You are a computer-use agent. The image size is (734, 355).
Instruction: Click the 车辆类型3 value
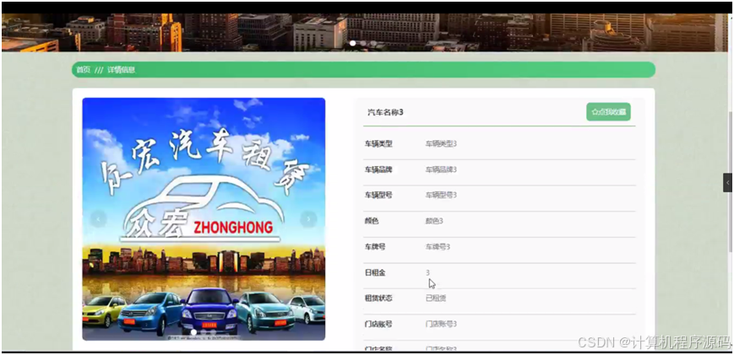(441, 144)
